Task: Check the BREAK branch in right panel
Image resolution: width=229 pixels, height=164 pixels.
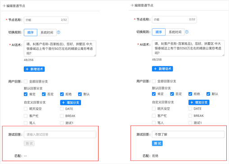Action: (190, 115)
